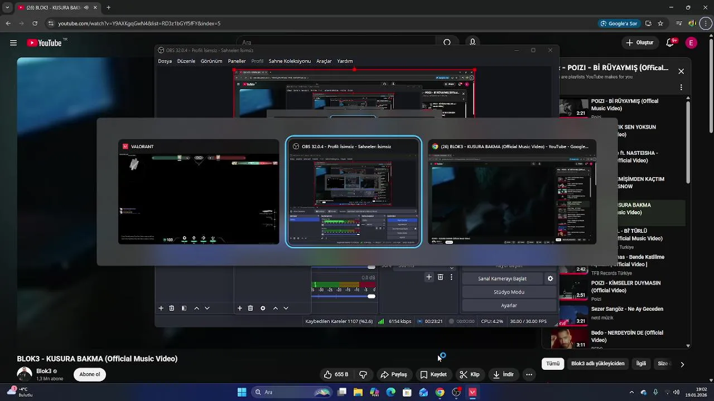Mute the Chrome tab audio icon
Screen dimensions: 714x401
coord(86,8)
